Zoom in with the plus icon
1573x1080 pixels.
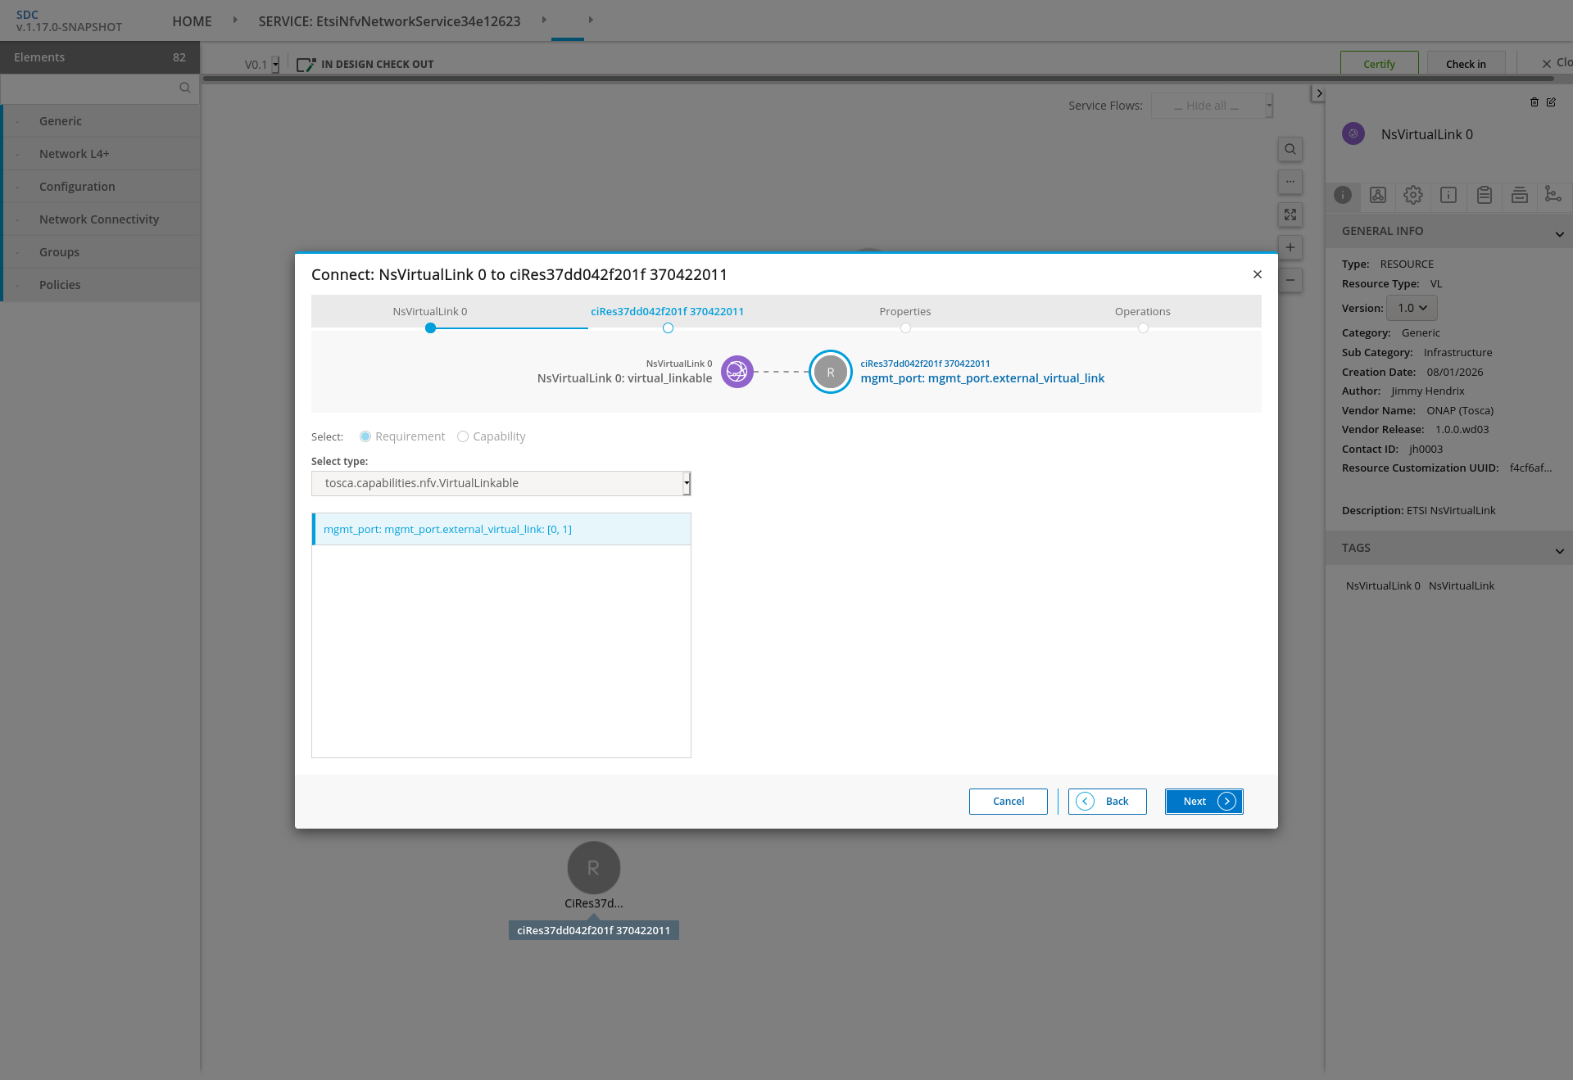click(1290, 247)
